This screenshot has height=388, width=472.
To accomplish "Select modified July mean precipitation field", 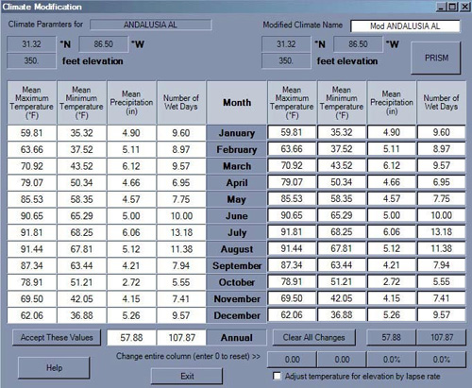I will (x=392, y=232).
